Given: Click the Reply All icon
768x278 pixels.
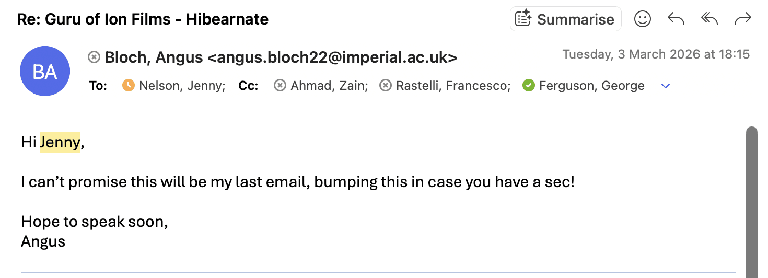Looking at the screenshot, I should click(709, 19).
